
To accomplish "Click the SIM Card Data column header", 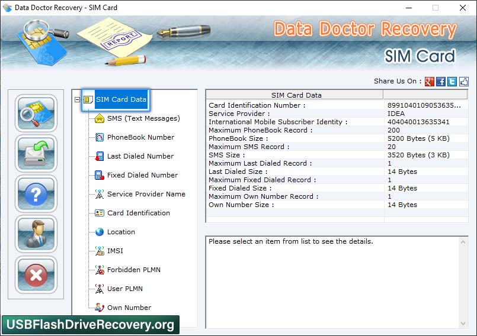I will [x=294, y=95].
